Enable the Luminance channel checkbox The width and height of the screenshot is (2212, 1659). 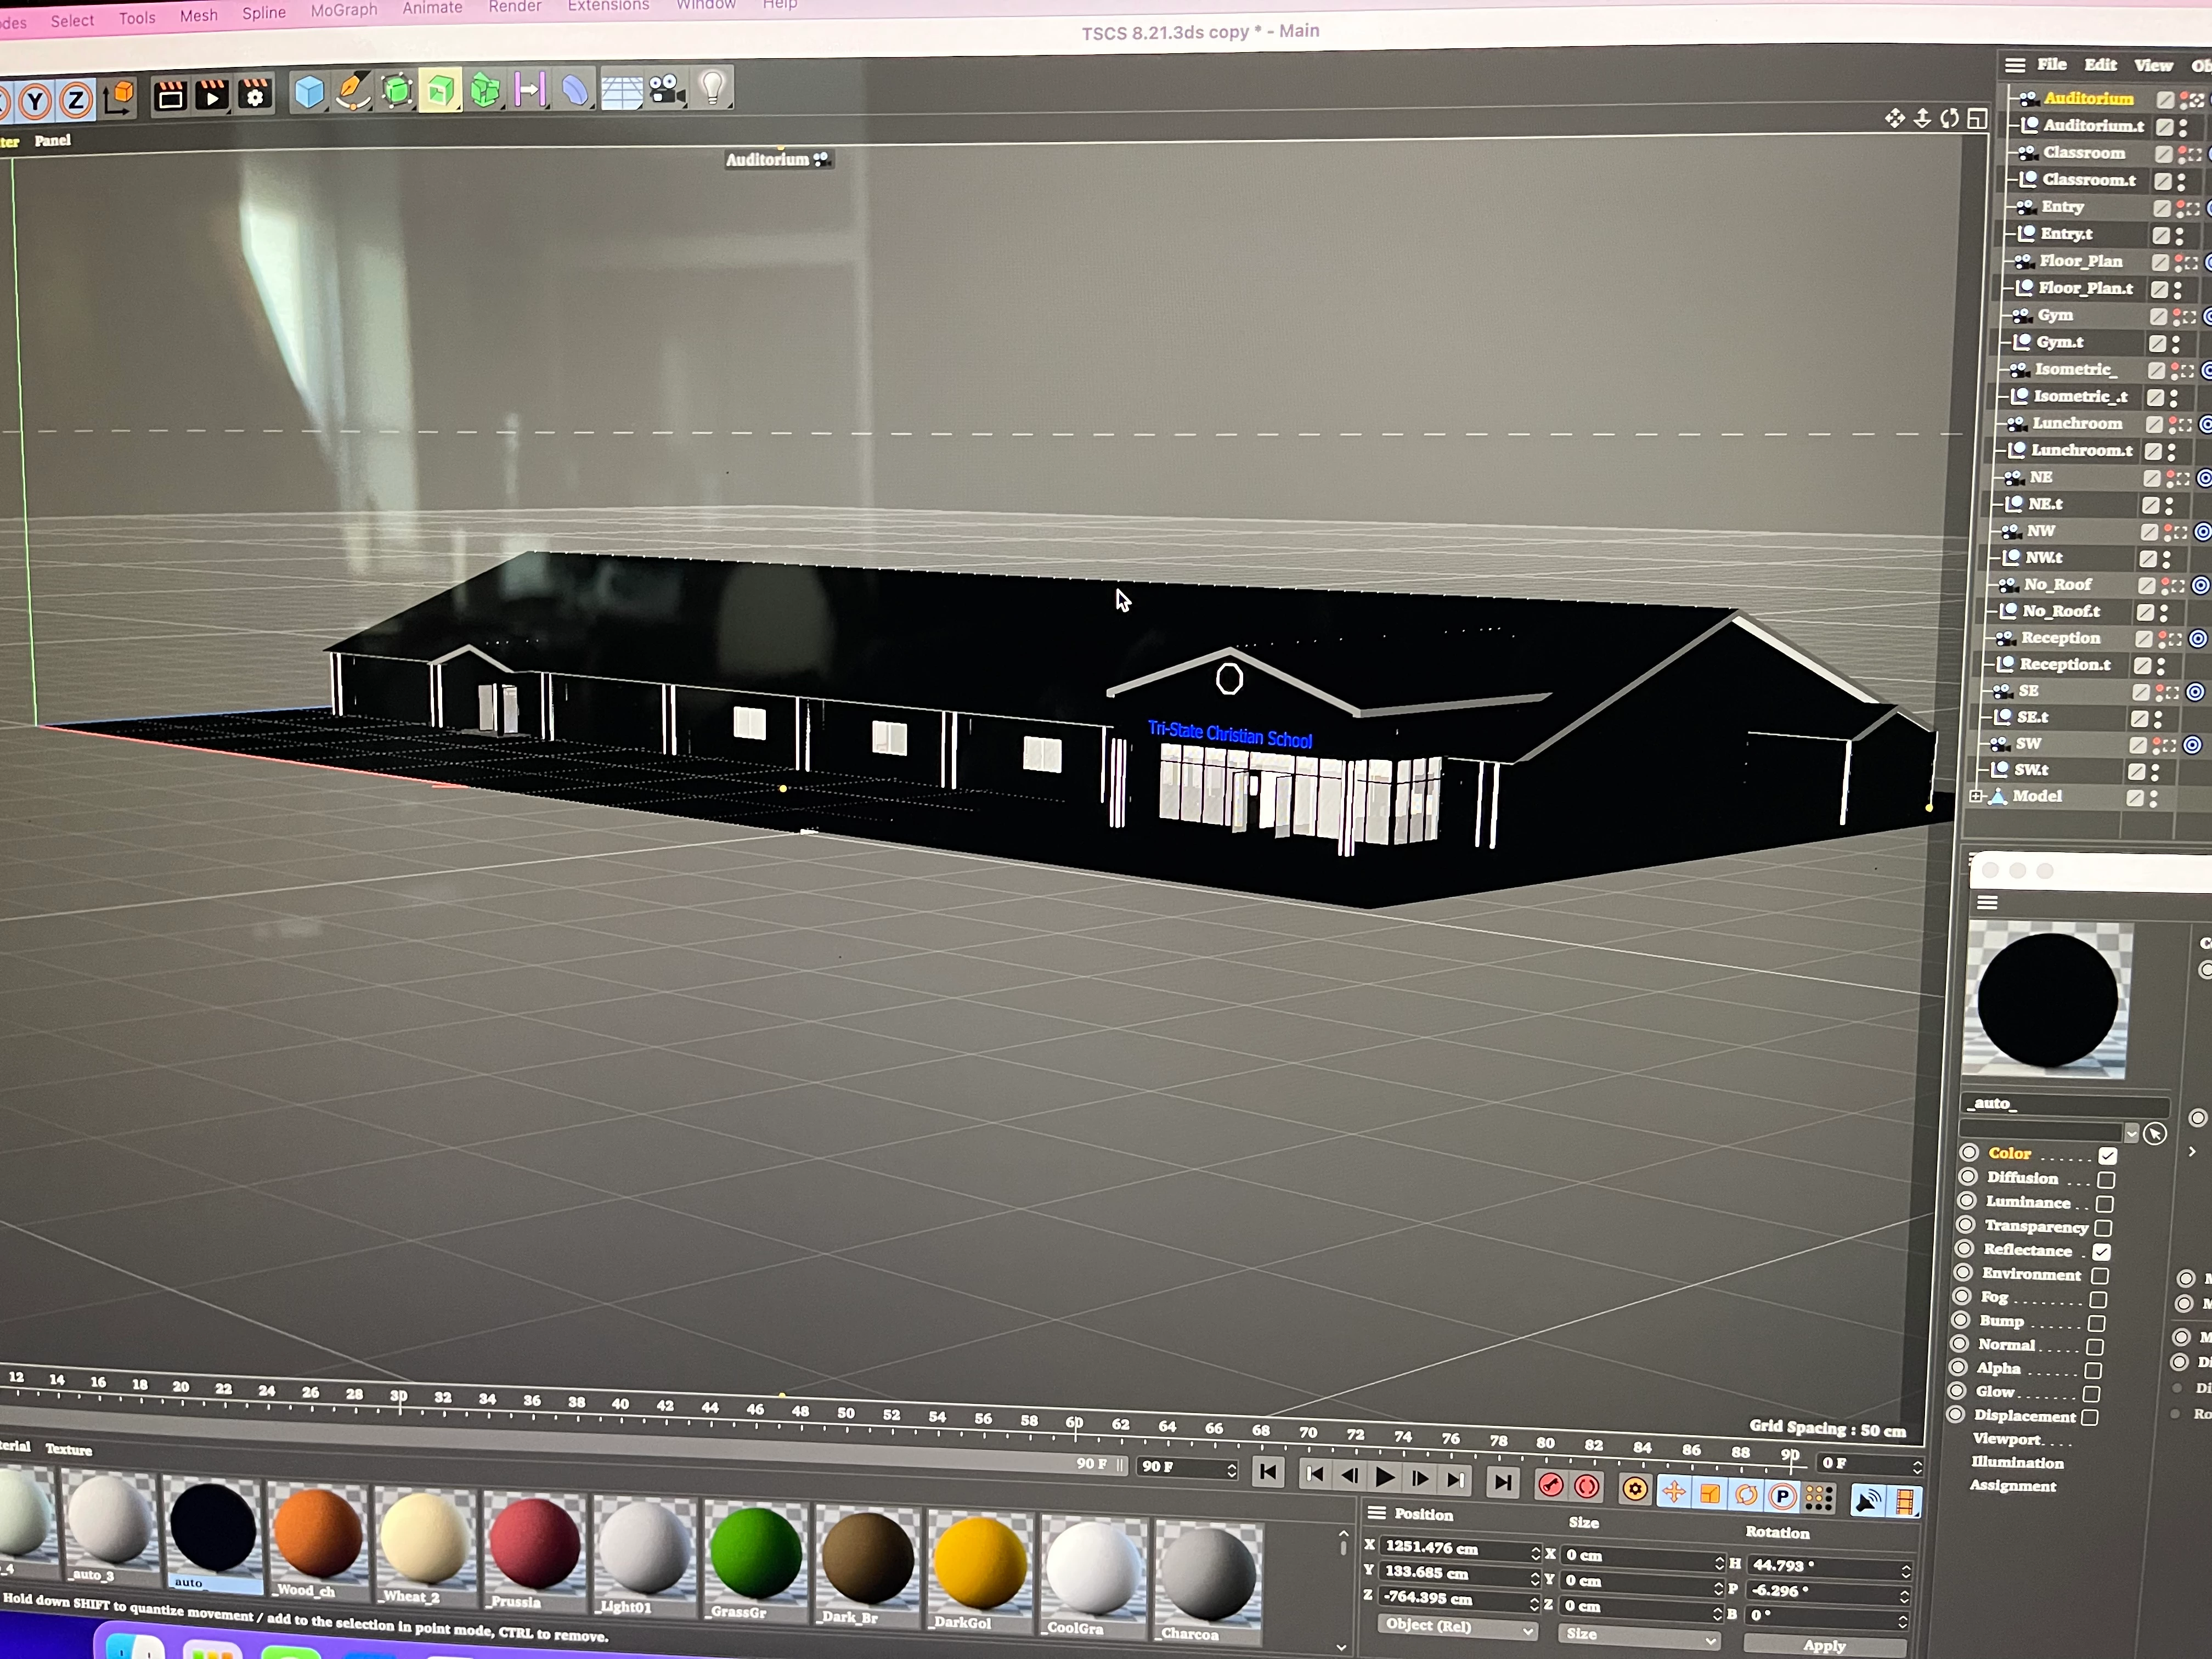tap(2105, 1204)
